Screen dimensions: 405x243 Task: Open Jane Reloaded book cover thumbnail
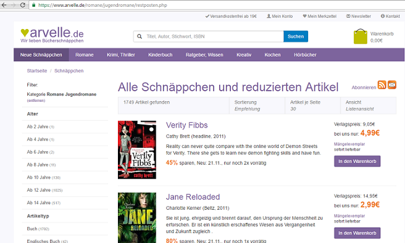pos(137,218)
